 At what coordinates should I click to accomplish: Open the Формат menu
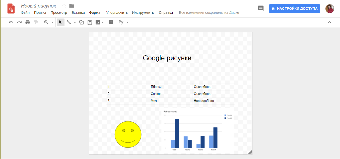tap(95, 12)
